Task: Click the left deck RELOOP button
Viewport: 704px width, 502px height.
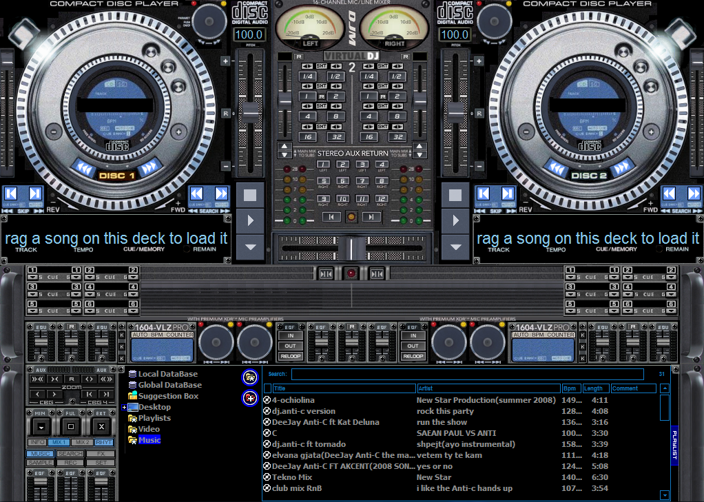Action: click(x=291, y=357)
